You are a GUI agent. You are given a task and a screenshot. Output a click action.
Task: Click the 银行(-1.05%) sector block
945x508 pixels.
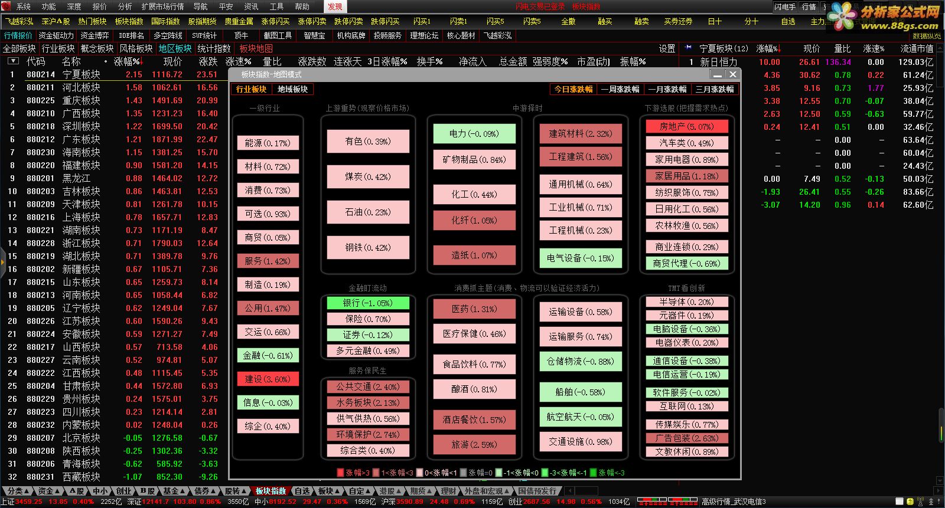point(367,303)
